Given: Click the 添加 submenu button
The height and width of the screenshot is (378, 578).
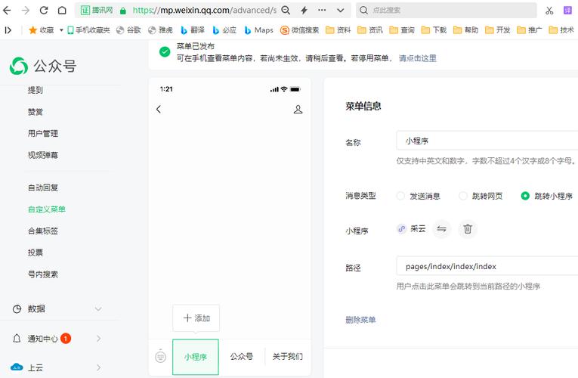Looking at the screenshot, I should point(196,318).
